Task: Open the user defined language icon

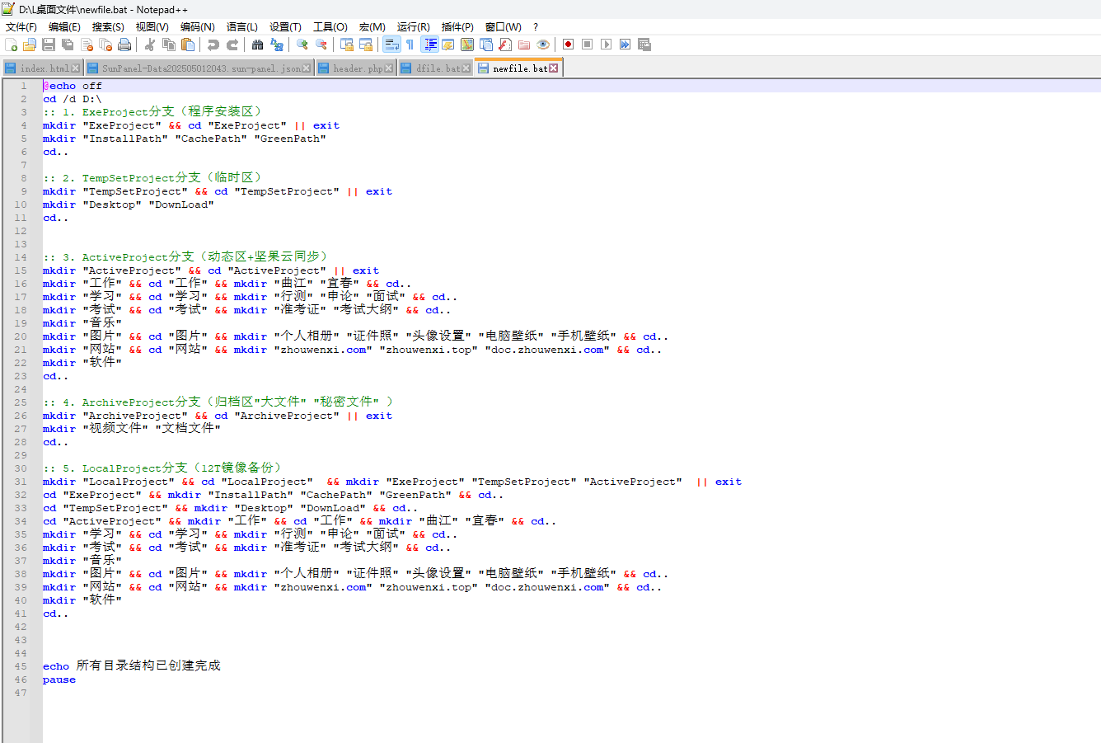Action: [448, 45]
